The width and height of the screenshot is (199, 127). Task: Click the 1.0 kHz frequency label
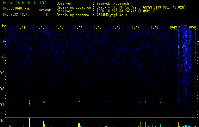click(x=3, y=57)
